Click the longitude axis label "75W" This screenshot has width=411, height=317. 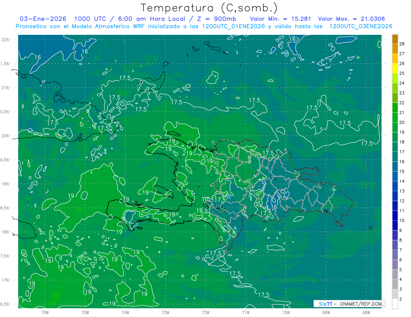point(85,312)
